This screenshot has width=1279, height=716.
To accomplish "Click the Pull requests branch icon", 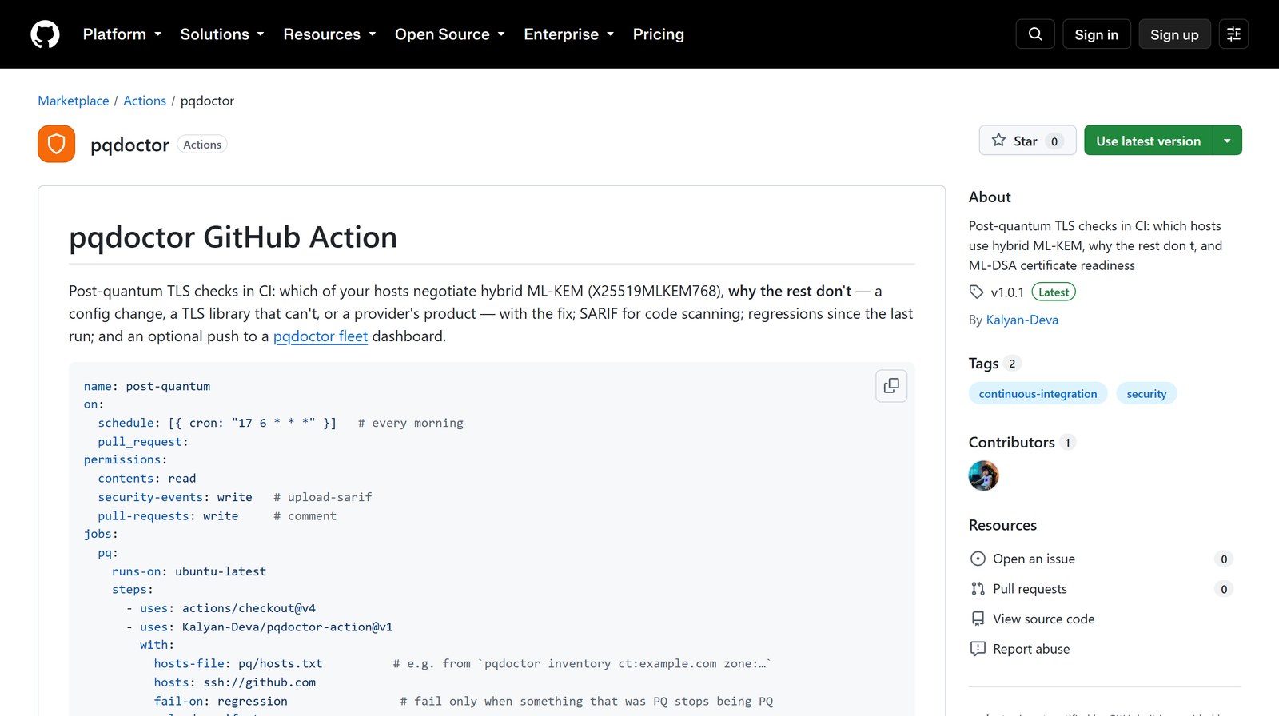I will (978, 589).
